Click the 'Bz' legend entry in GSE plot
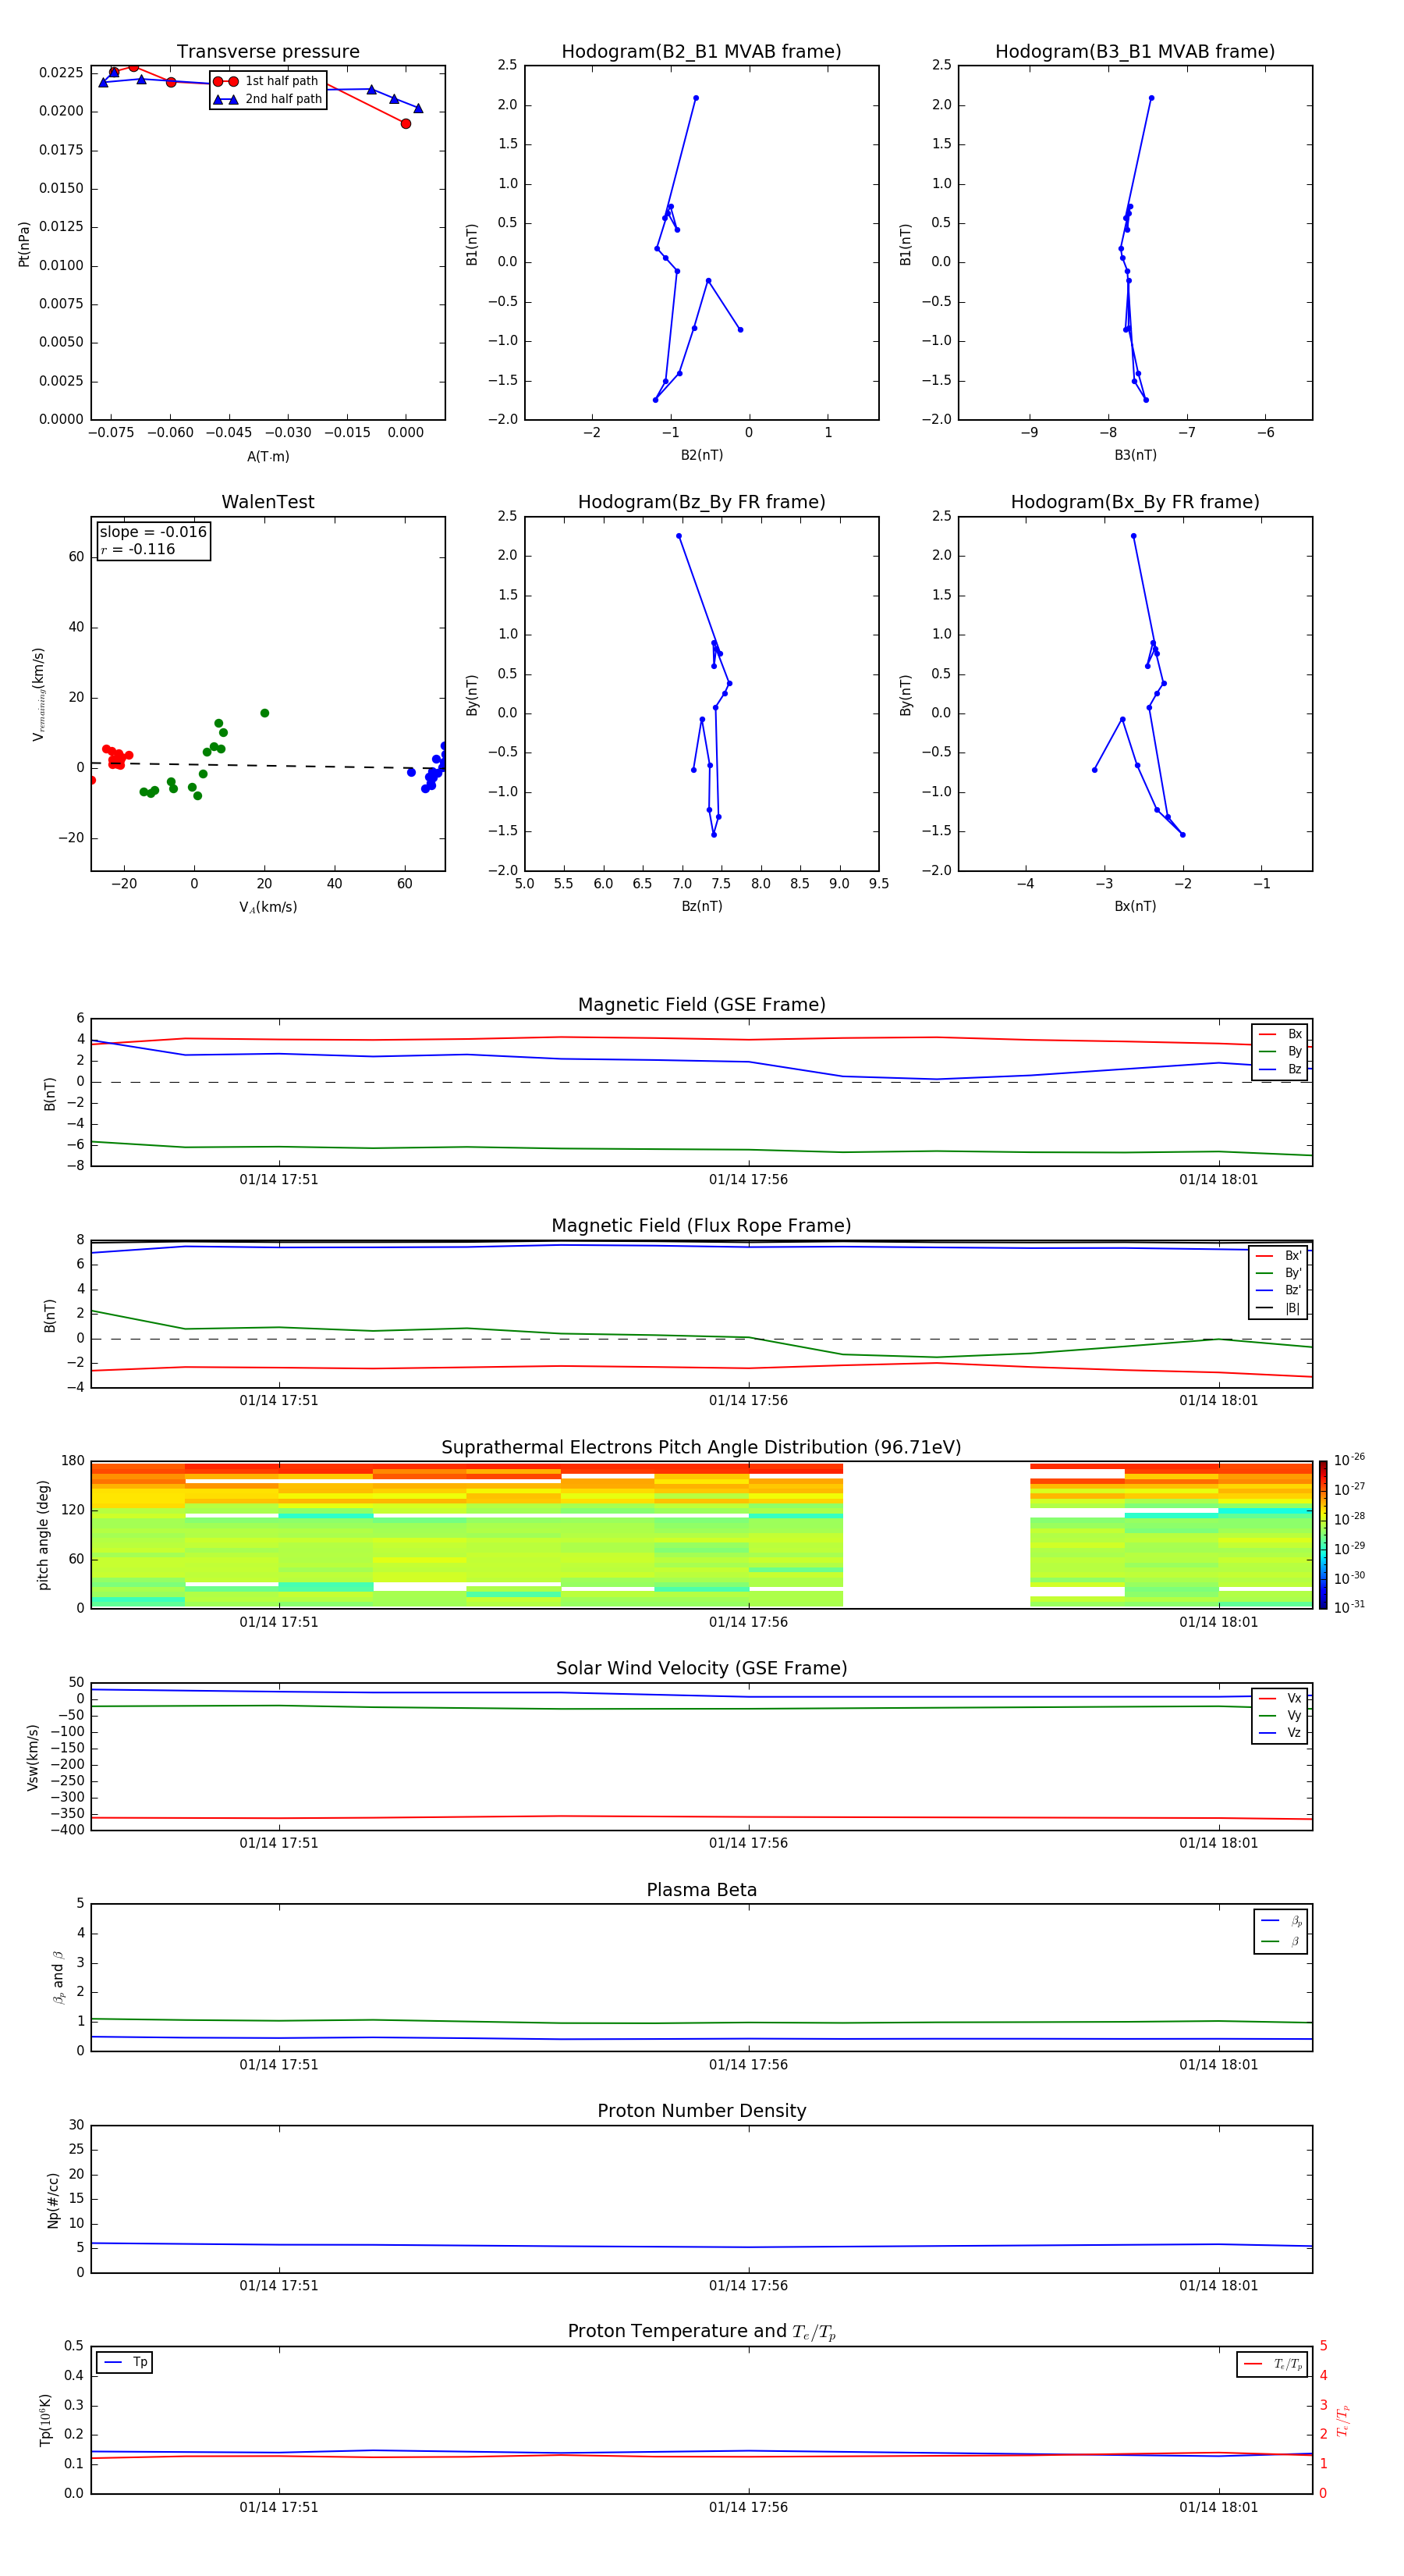The width and height of the screenshot is (1404, 2576). coord(1280,1069)
